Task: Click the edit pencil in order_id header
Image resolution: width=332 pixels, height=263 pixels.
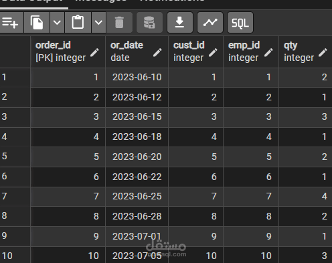Action: click(x=94, y=53)
